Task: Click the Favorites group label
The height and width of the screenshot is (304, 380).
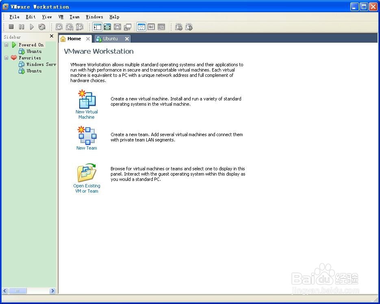Action: 30,58
